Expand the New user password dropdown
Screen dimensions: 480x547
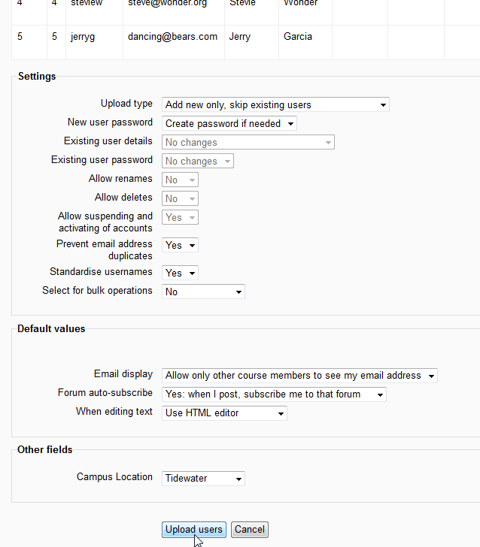coord(229,123)
